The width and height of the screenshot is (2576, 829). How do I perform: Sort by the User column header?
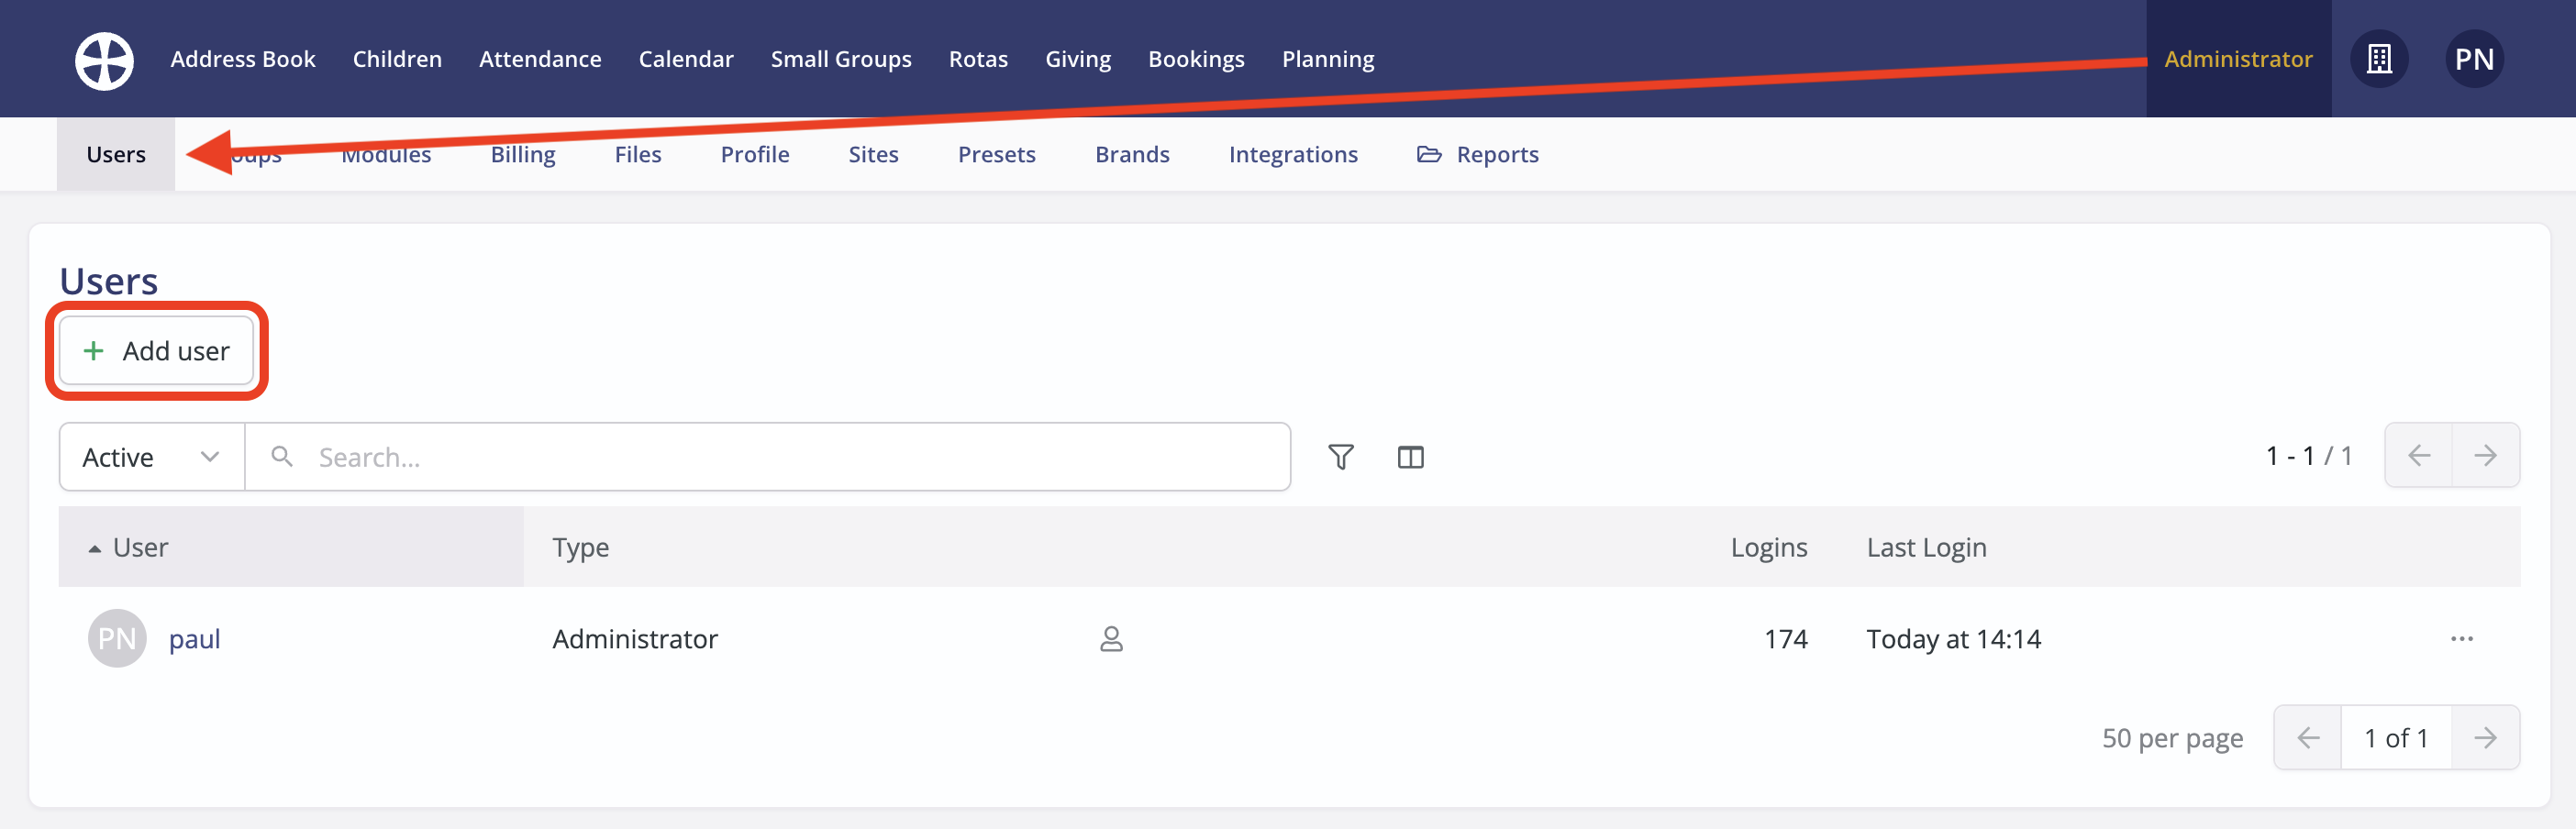(140, 547)
